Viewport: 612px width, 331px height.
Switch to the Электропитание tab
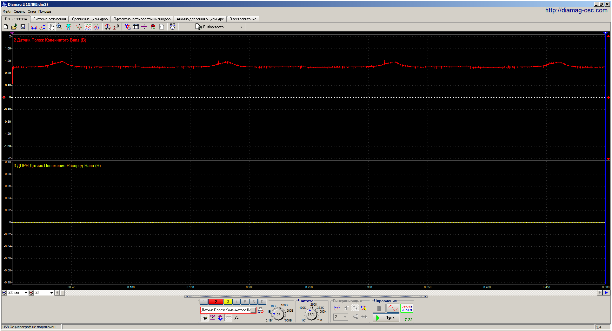tap(243, 19)
